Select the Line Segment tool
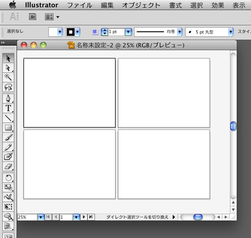The height and width of the screenshot is (238, 251). (x=8, y=118)
